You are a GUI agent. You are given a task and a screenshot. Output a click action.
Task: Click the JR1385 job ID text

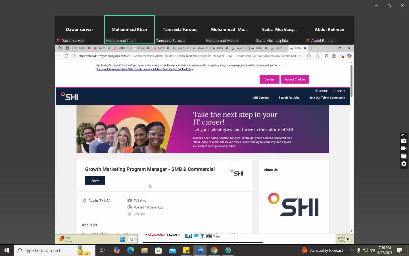click(x=139, y=214)
